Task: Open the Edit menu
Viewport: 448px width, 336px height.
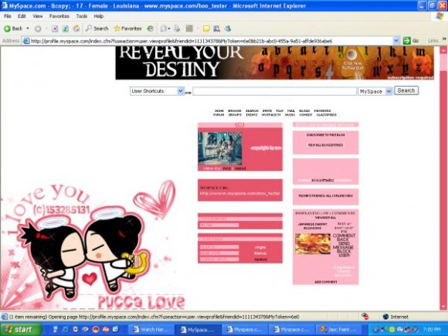Action: (x=22, y=16)
